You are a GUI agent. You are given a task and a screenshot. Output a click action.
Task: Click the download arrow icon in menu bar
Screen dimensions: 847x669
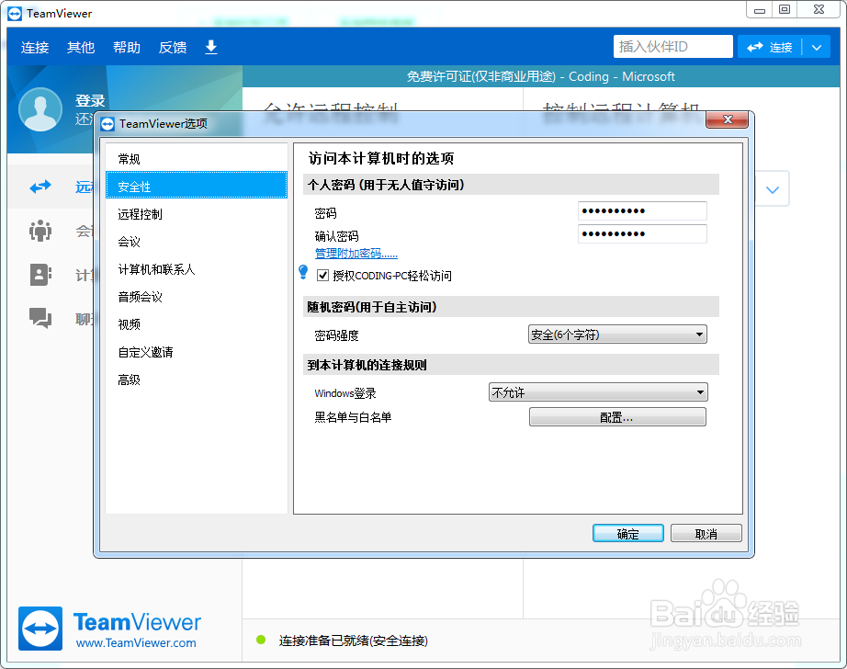tap(211, 47)
